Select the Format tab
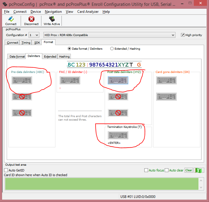The image size is (209, 202). click(x=48, y=42)
